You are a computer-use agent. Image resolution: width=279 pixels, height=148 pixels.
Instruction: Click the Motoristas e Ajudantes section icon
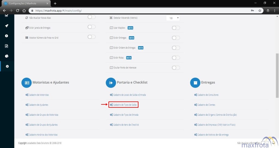click(x=27, y=83)
